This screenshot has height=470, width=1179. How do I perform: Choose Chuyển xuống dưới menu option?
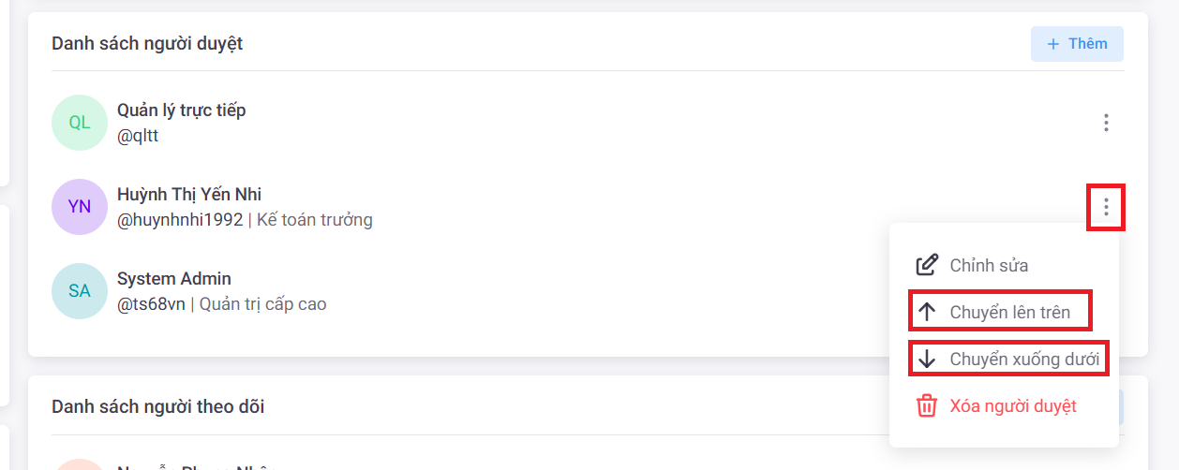(x=1023, y=359)
